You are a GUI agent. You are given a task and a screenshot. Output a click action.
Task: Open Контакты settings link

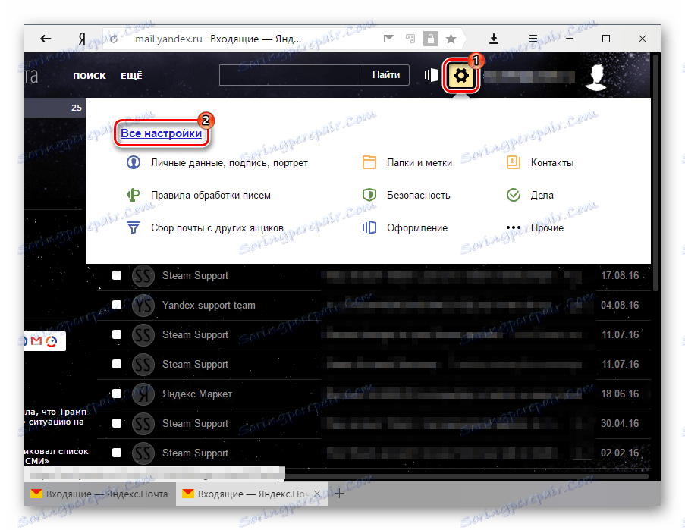pos(552,163)
